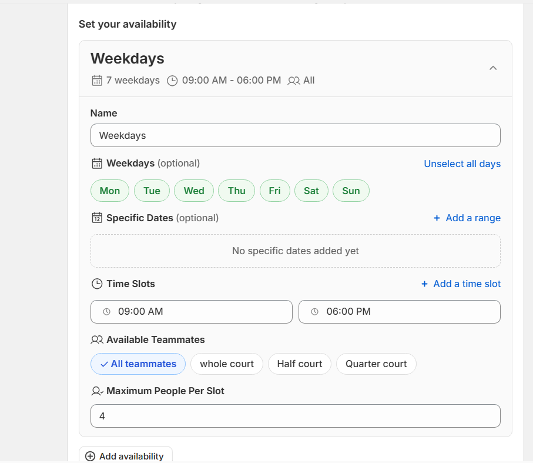This screenshot has height=463, width=533.
Task: Toggle the Sun weekday chip
Action: (351, 191)
